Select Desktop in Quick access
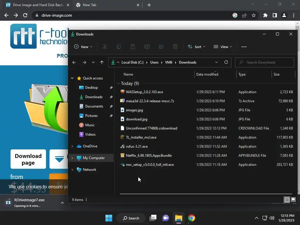This screenshot has height=225, width=300. (x=91, y=88)
